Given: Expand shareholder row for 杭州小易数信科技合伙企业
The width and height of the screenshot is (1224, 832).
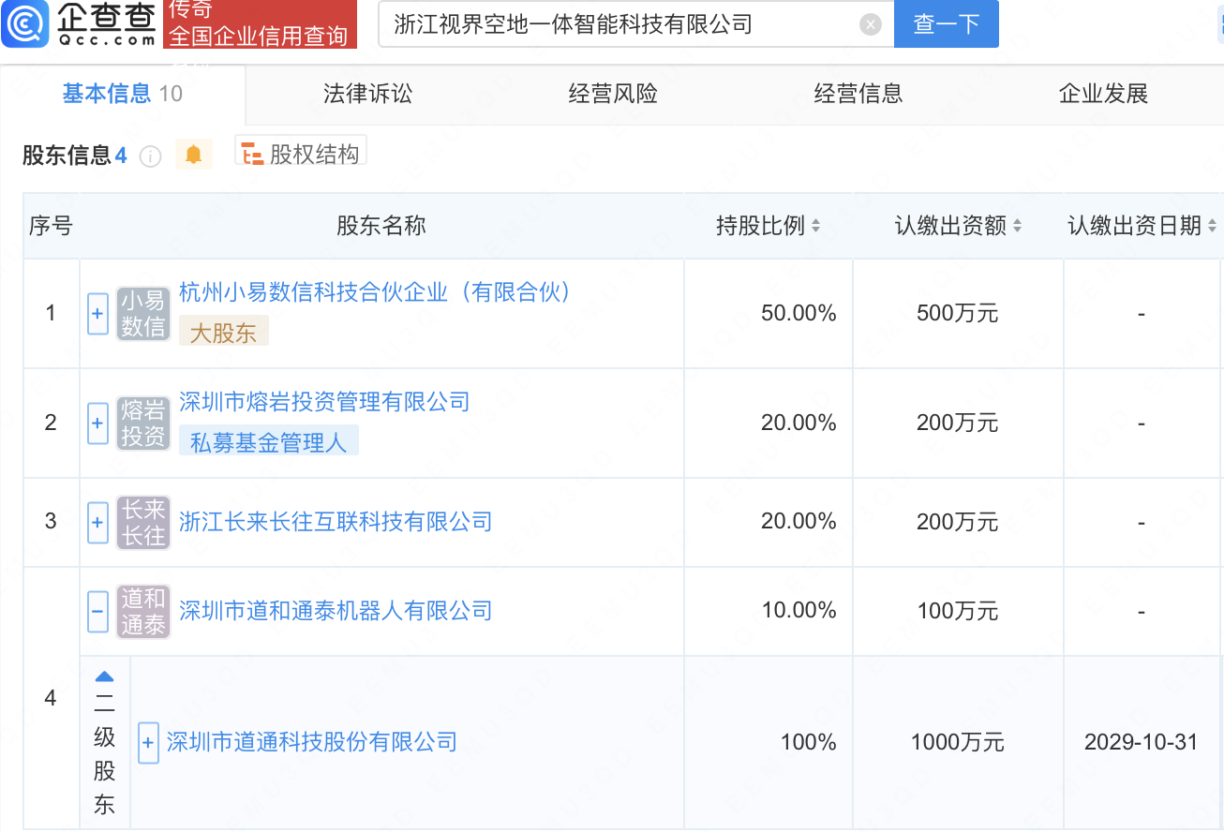Looking at the screenshot, I should click(x=97, y=314).
